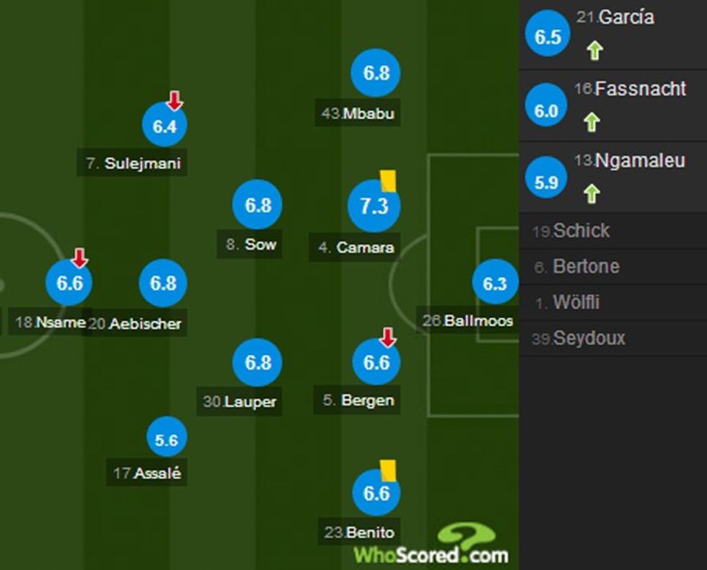The height and width of the screenshot is (570, 707).
Task: Click yellow card icon above Camara
Action: click(x=388, y=180)
